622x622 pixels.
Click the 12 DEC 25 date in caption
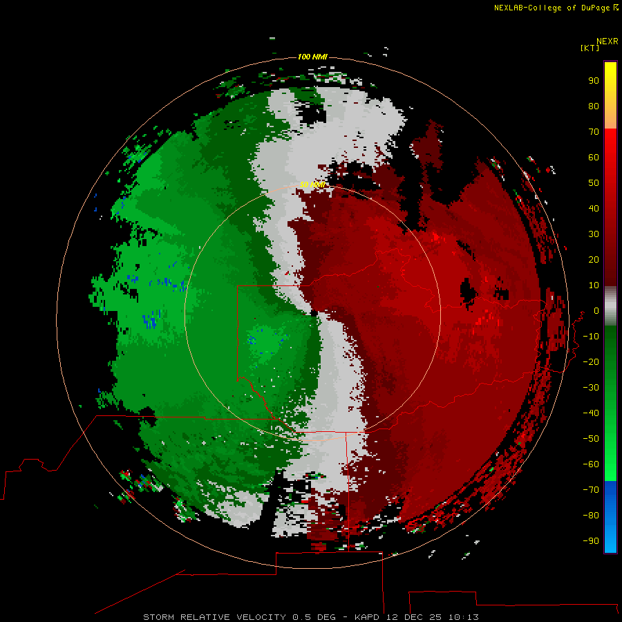click(x=414, y=617)
